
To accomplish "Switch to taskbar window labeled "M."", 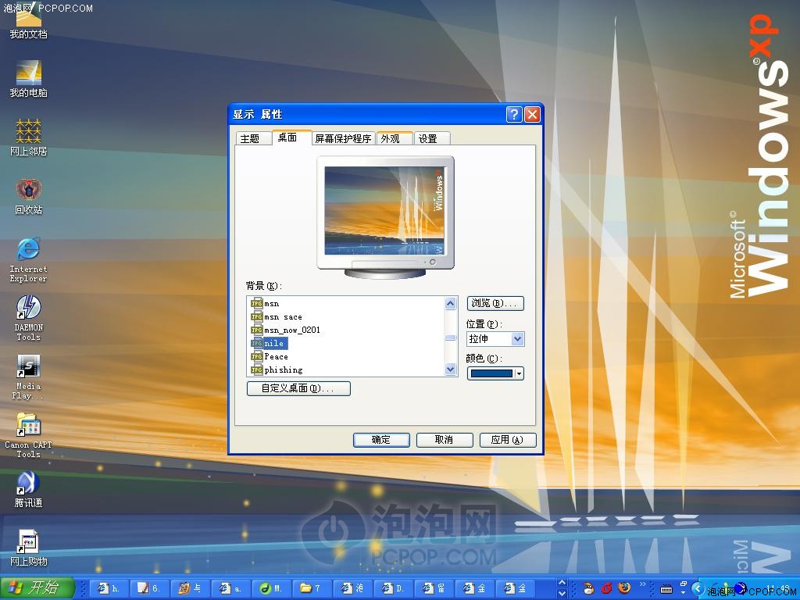I will coord(270,589).
